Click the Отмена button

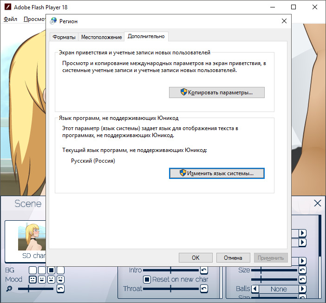pyautogui.click(x=233, y=257)
